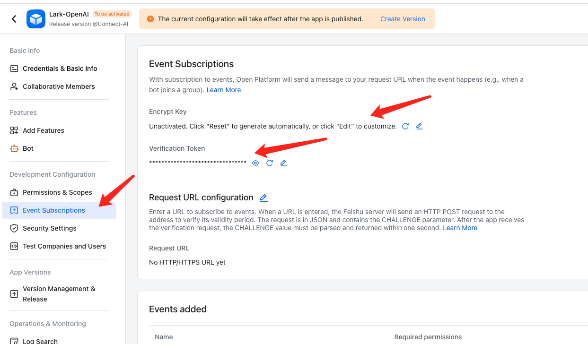Screen dimensions: 588x344
Task: Reveal the hidden Verification Token value
Action: click(255, 163)
